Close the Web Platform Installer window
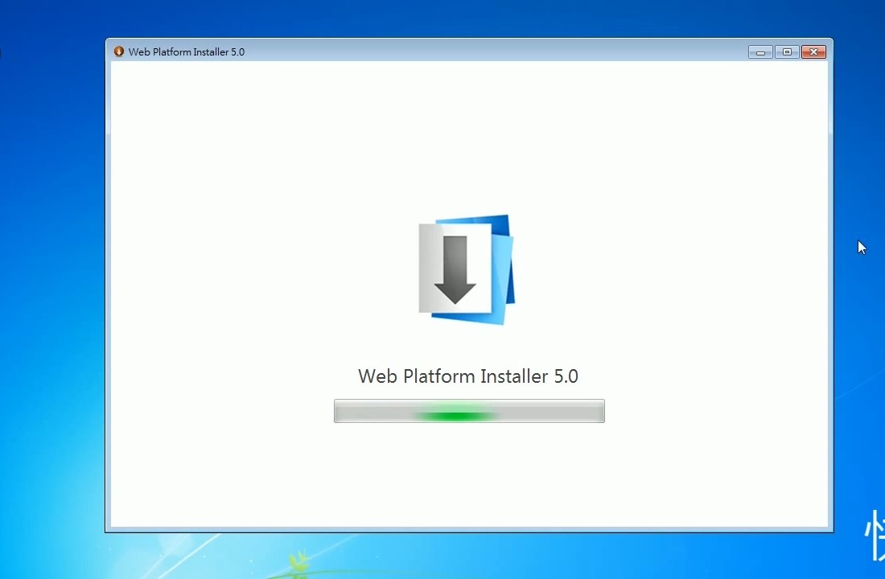This screenshot has height=579, width=885. tap(813, 52)
